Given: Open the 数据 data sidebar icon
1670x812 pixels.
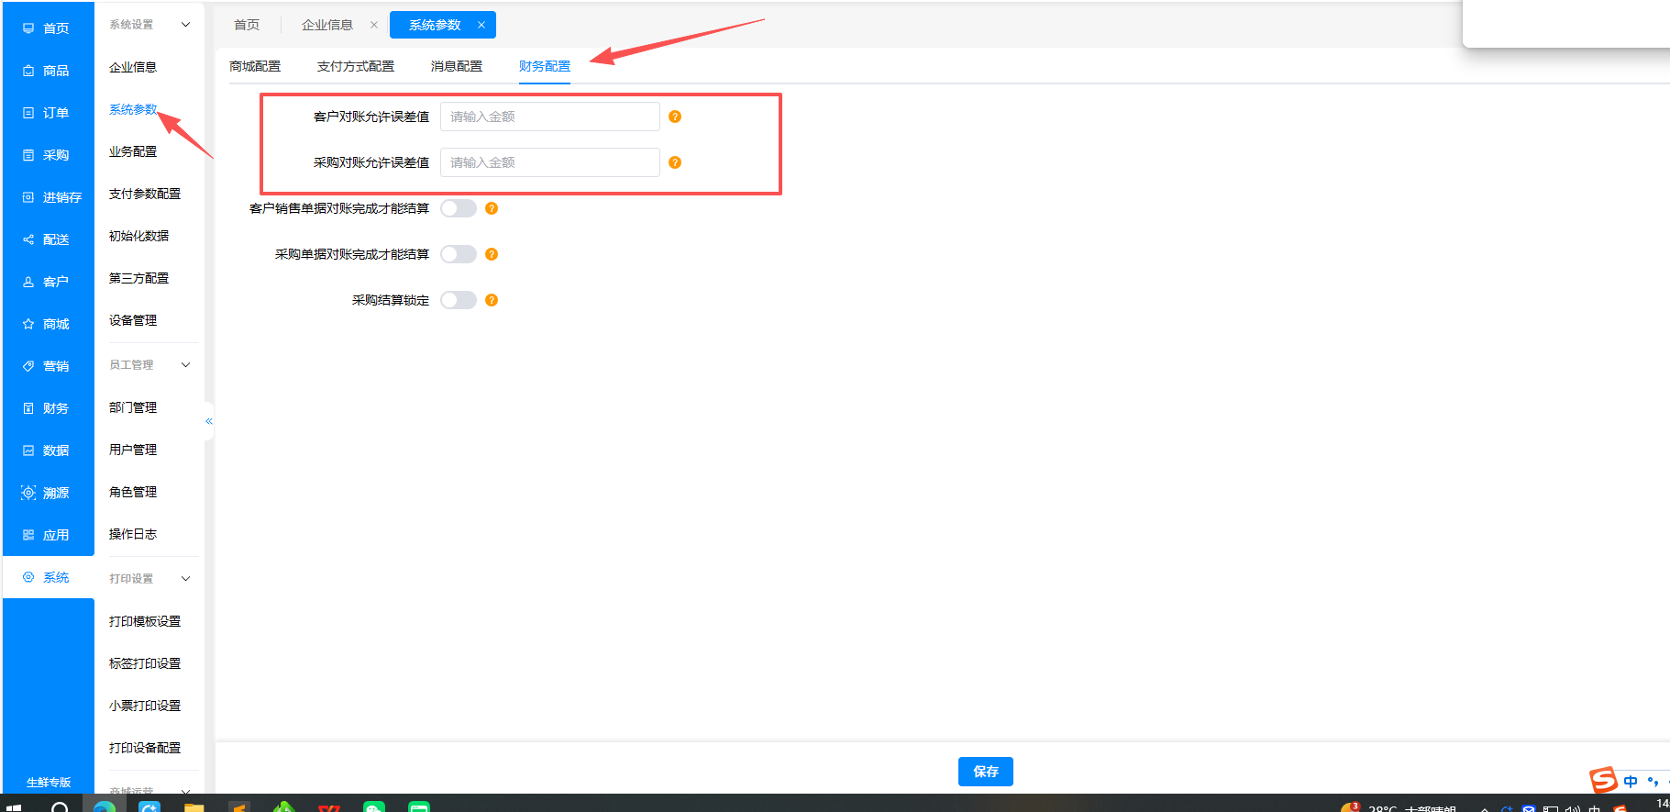Looking at the screenshot, I should pyautogui.click(x=28, y=450).
